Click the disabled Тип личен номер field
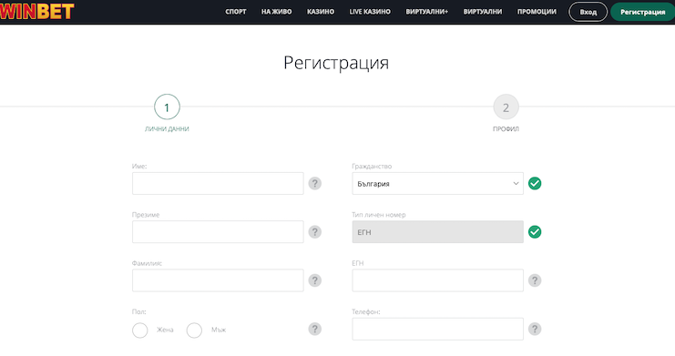The height and width of the screenshot is (356, 675). click(438, 232)
